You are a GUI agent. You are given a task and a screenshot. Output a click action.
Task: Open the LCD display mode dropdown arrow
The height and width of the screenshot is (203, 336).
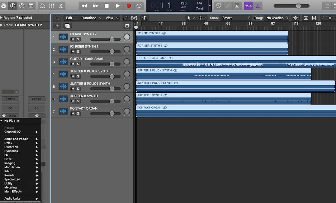[210, 6]
